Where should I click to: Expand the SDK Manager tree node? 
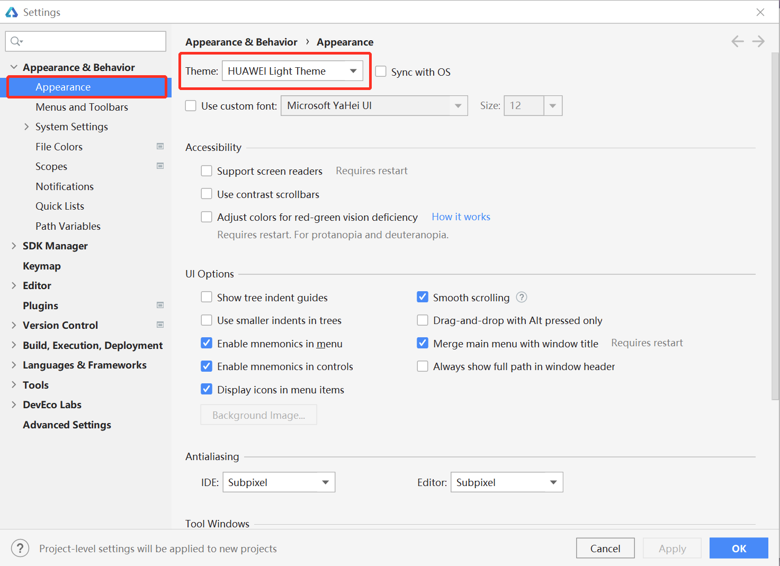point(14,246)
